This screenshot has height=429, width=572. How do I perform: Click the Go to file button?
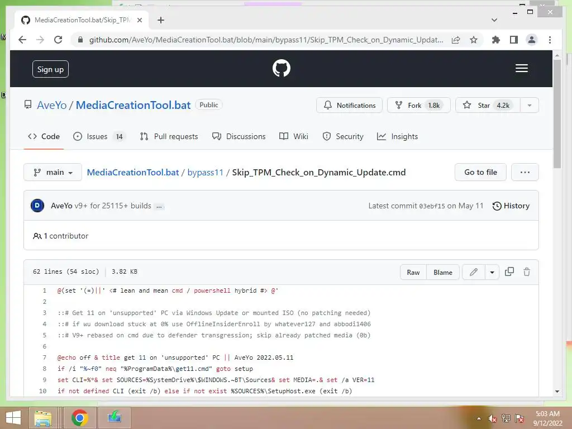(x=480, y=172)
